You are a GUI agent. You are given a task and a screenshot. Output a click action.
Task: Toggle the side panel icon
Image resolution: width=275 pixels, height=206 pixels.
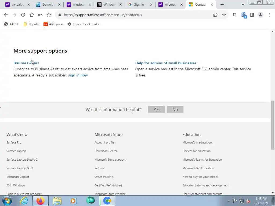pyautogui.click(x=252, y=15)
